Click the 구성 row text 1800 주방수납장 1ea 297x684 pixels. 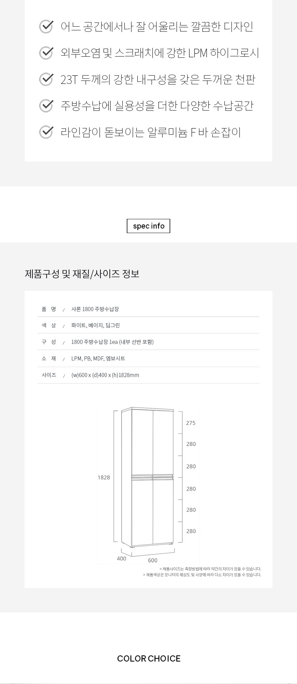(112, 342)
